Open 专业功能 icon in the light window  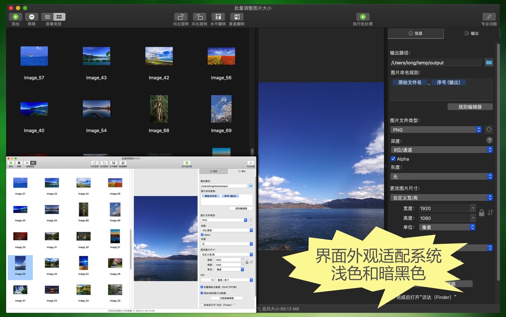click(x=251, y=163)
